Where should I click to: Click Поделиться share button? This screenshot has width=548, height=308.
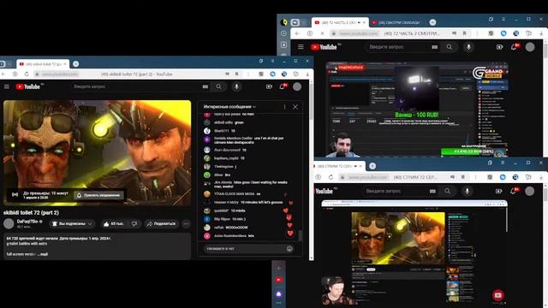point(162,224)
